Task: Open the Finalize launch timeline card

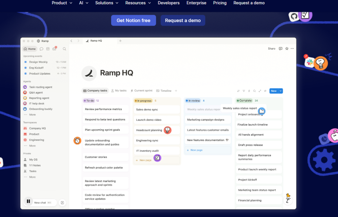Action: click(259, 125)
